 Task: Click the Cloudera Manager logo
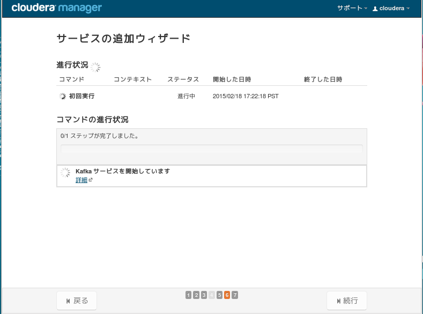click(x=57, y=8)
